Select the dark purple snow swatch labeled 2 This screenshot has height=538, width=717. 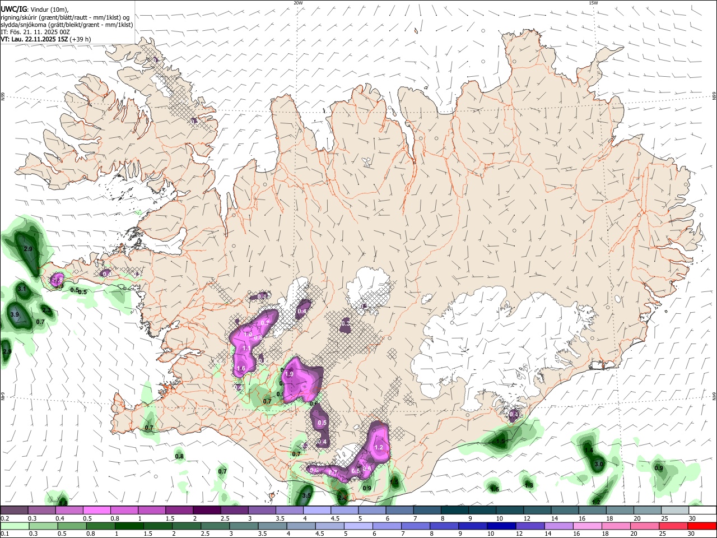pos(206,510)
